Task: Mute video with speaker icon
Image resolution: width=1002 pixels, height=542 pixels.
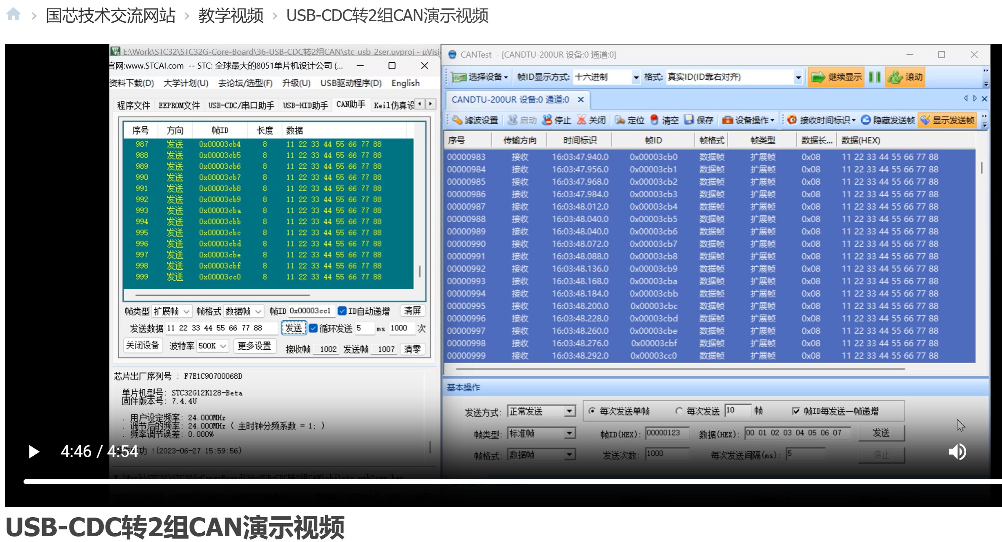Action: pos(957,452)
